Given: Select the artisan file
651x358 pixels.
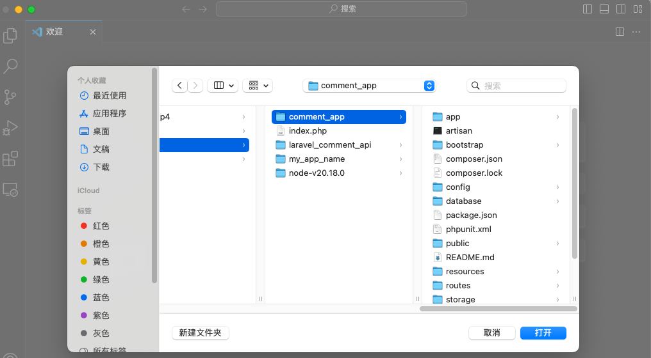Looking at the screenshot, I should [459, 131].
